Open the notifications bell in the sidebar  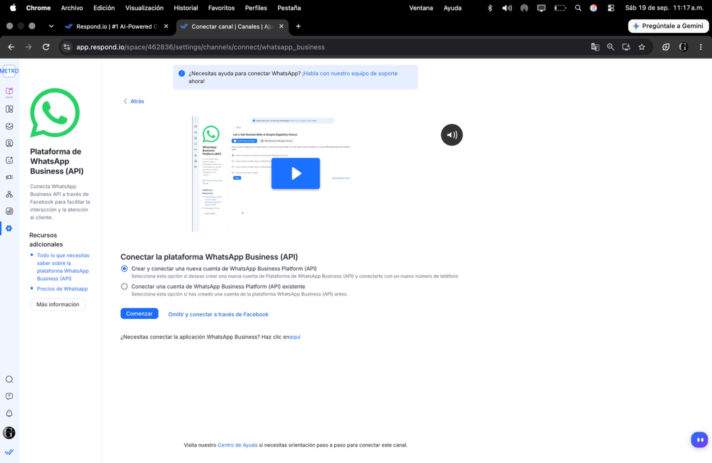coord(9,414)
